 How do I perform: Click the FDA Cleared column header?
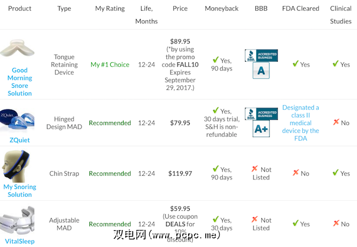tap(301, 9)
